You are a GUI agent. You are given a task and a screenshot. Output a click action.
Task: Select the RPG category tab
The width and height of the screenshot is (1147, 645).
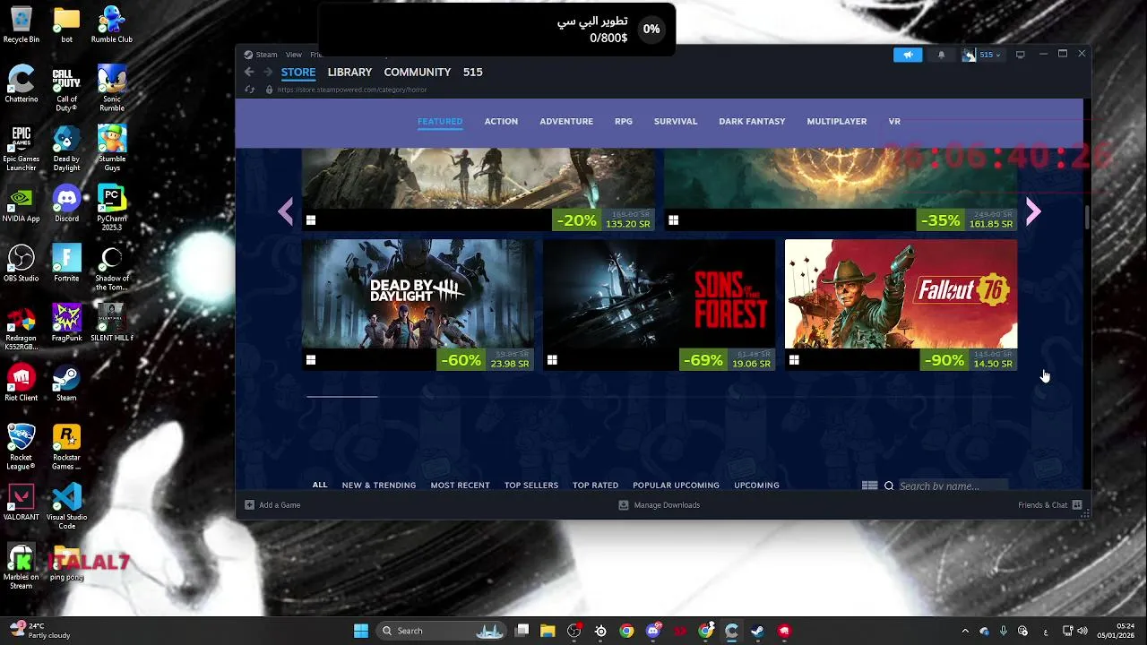624,121
